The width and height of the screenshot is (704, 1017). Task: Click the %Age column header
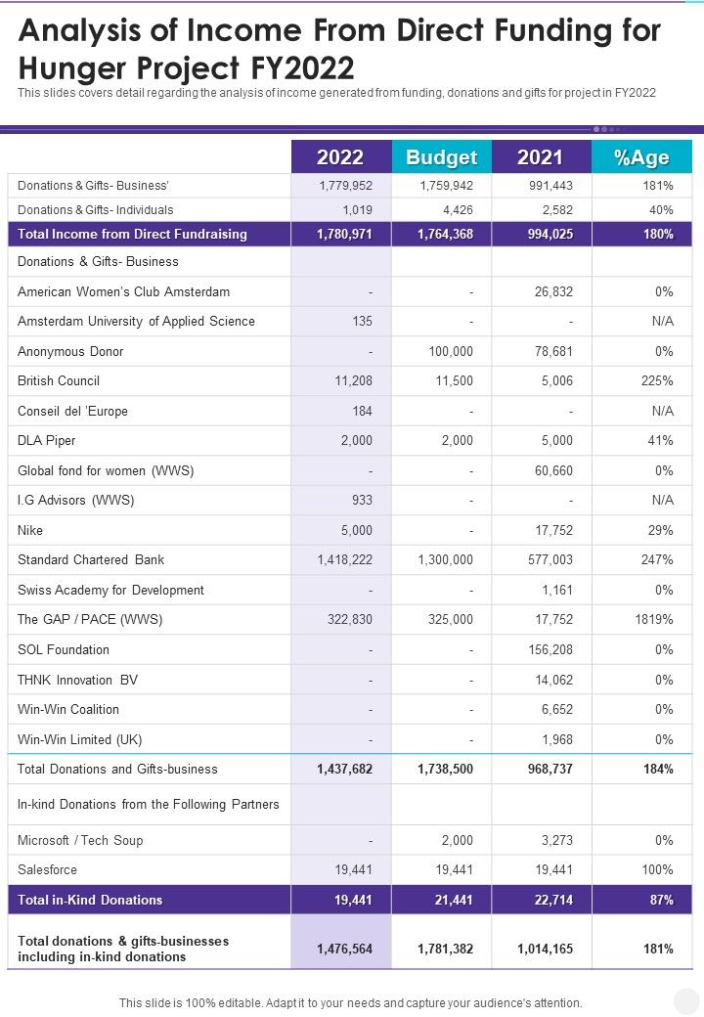(x=641, y=156)
